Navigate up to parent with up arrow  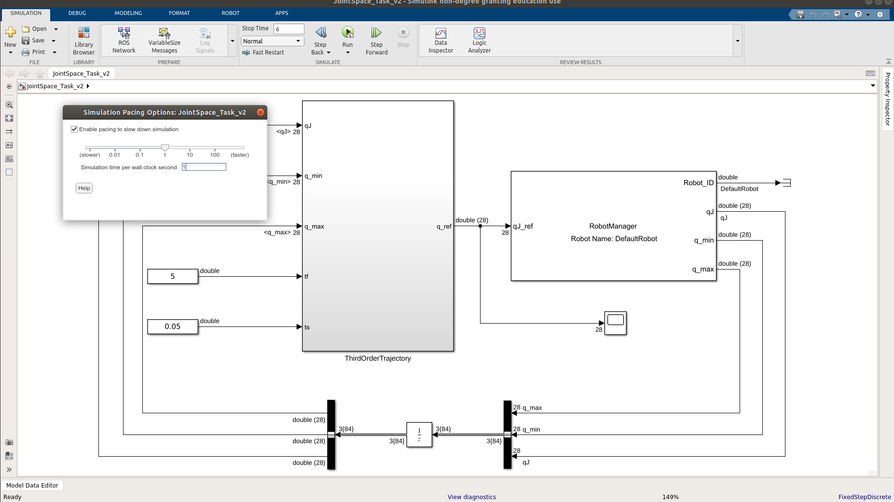pos(40,73)
